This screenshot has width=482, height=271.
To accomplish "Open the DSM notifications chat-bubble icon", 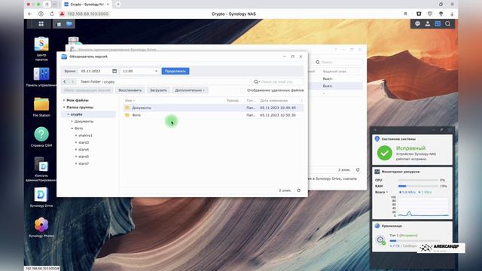I will coord(417,23).
